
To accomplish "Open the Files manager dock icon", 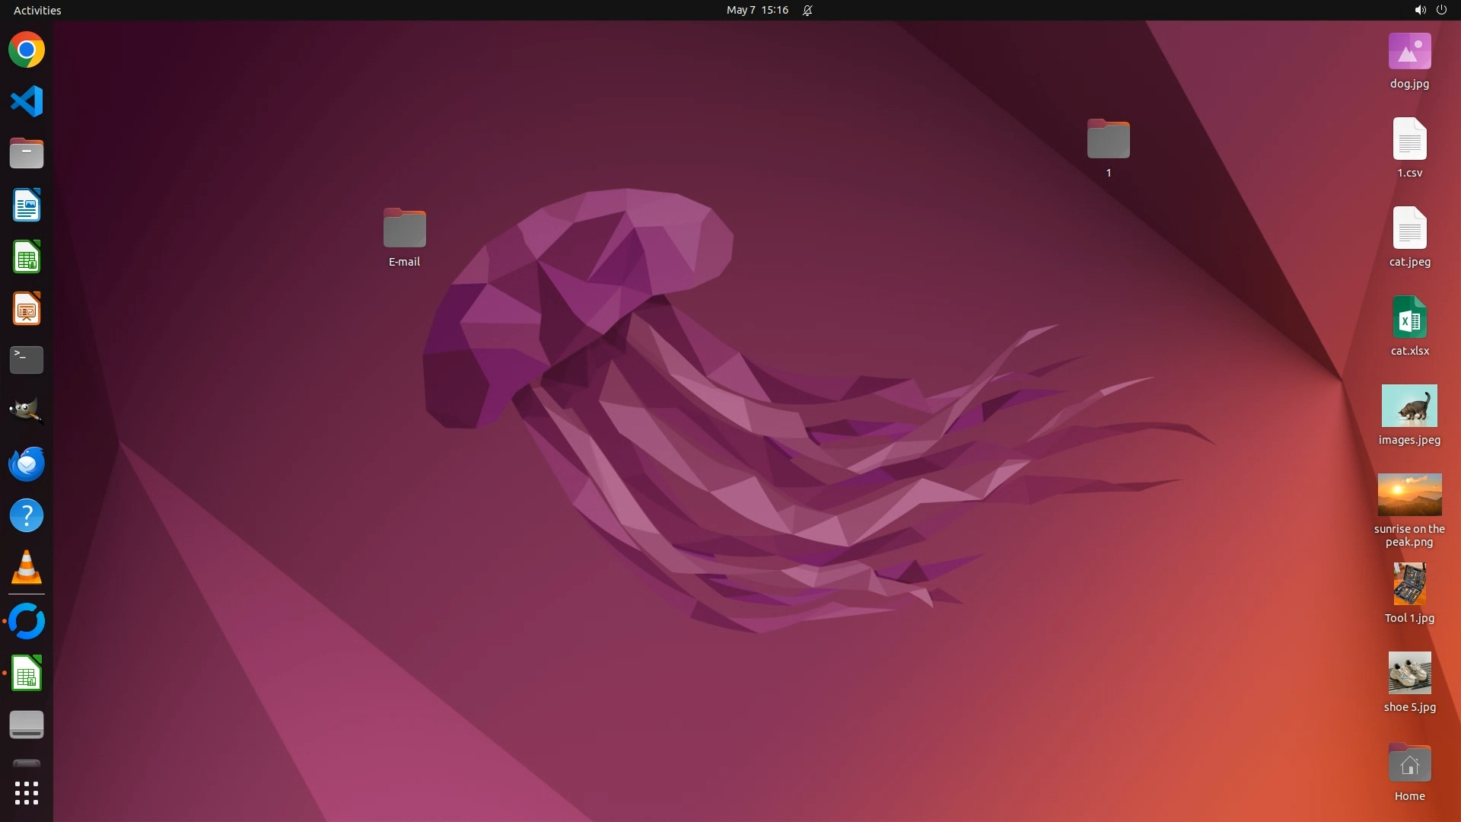I will point(27,154).
